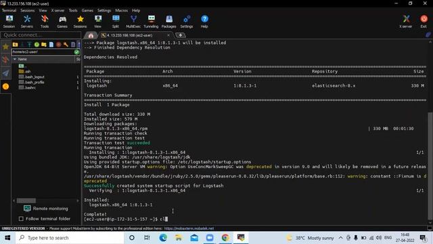
Task: Open the orange Sftp sidebar tab
Action: coord(5,87)
